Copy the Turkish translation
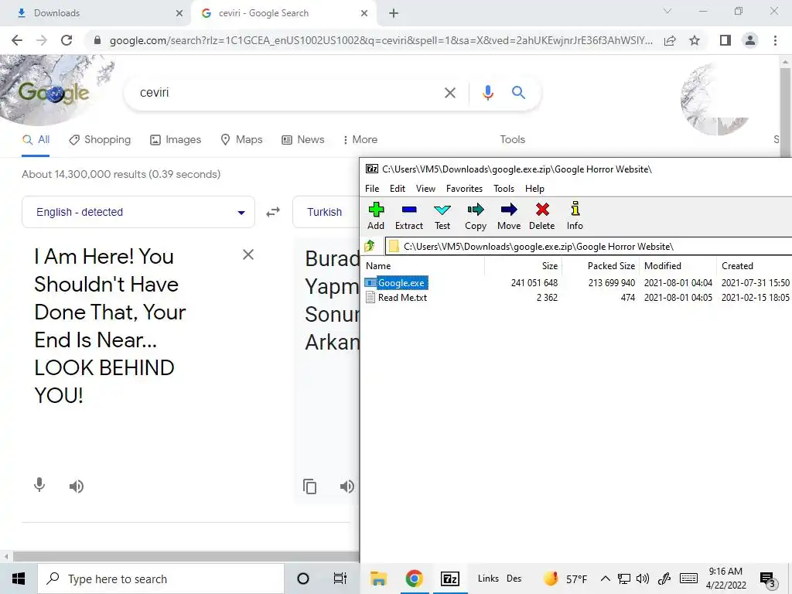Image resolution: width=792 pixels, height=594 pixels. (x=309, y=486)
